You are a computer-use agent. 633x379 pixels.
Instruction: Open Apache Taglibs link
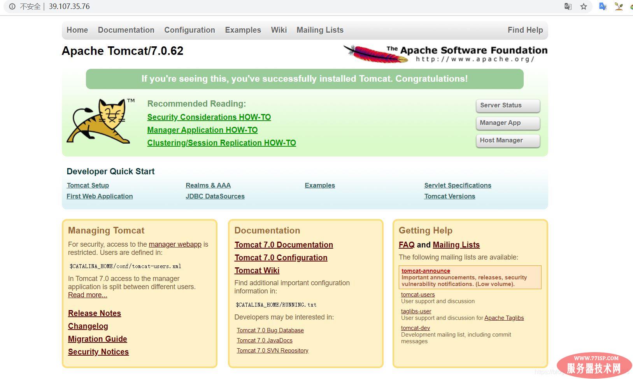point(504,318)
